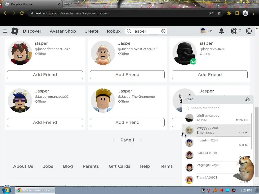Screen dimensions: 259x194
Task: Toggle the browser side panel
Action: [237, 13]
